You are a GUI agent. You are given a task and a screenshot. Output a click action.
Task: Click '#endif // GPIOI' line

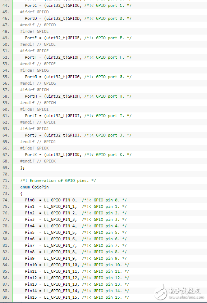tap(38, 122)
